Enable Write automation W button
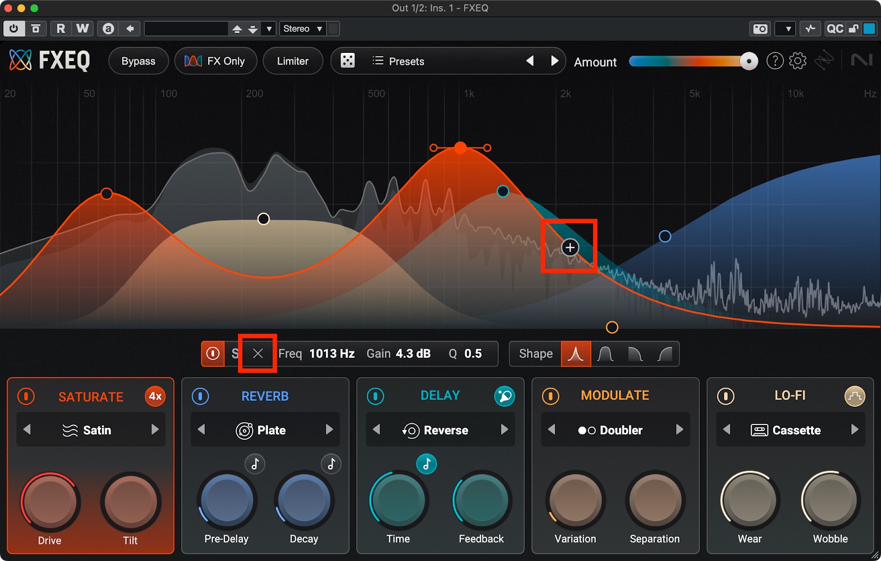 82,29
